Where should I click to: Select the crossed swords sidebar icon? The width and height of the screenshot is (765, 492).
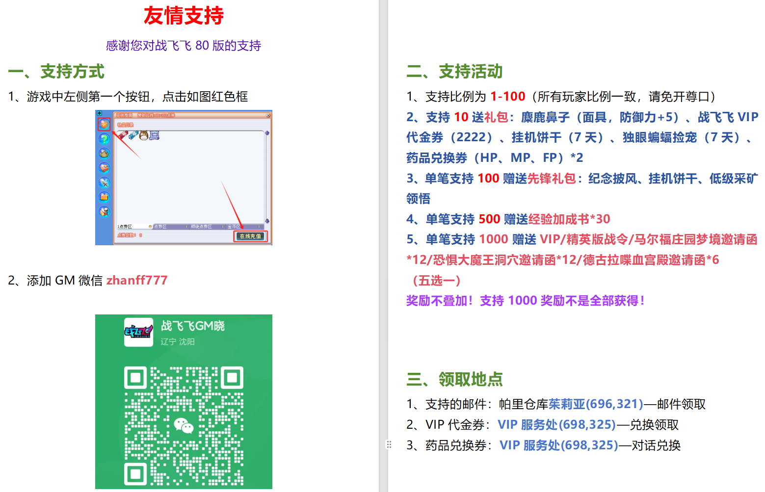[104, 182]
